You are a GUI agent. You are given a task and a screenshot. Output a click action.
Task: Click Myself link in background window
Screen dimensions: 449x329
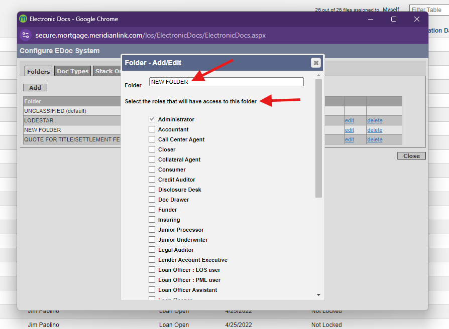(391, 10)
